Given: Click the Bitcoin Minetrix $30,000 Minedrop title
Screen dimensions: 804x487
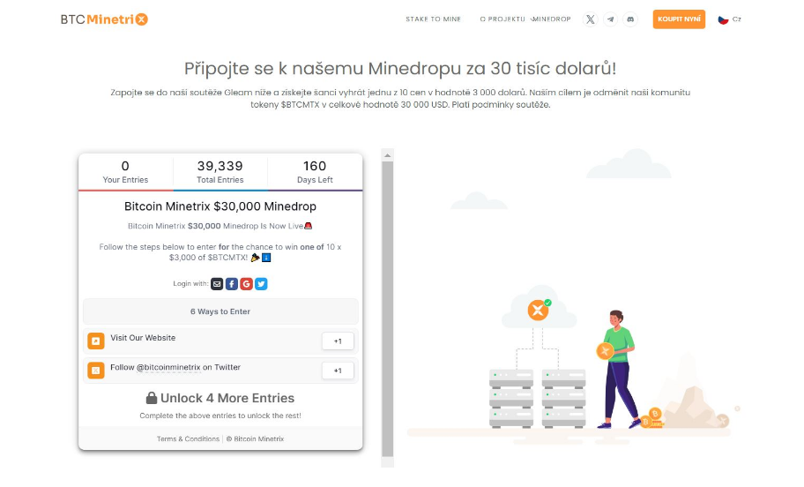Looking at the screenshot, I should coord(220,206).
